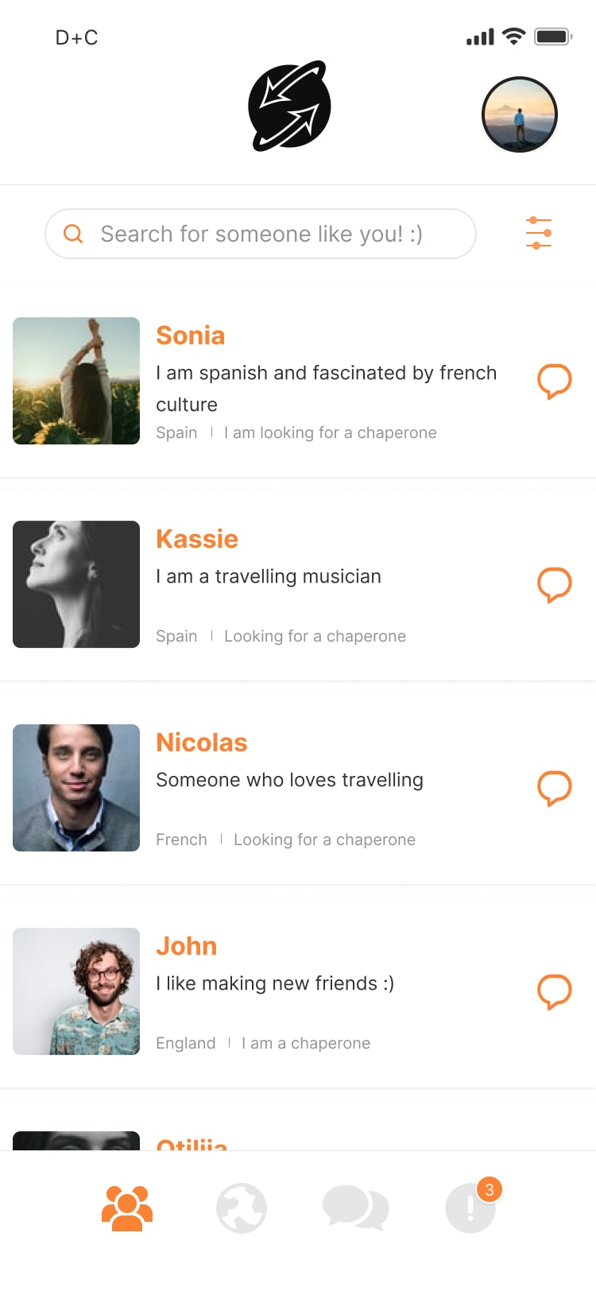This screenshot has width=596, height=1291.
Task: Message Kassie via her chat icon
Action: pyautogui.click(x=555, y=585)
